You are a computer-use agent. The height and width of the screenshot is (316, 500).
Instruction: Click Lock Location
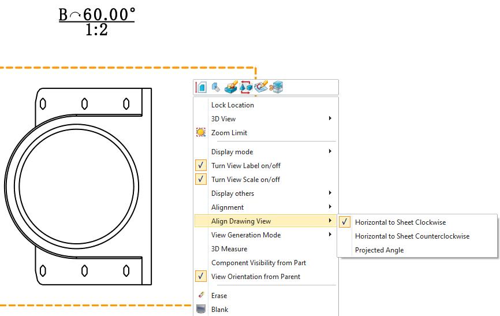pos(232,105)
